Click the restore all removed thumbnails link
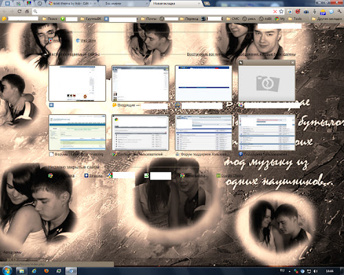The image size is (344, 275). pyautogui.click(x=241, y=54)
